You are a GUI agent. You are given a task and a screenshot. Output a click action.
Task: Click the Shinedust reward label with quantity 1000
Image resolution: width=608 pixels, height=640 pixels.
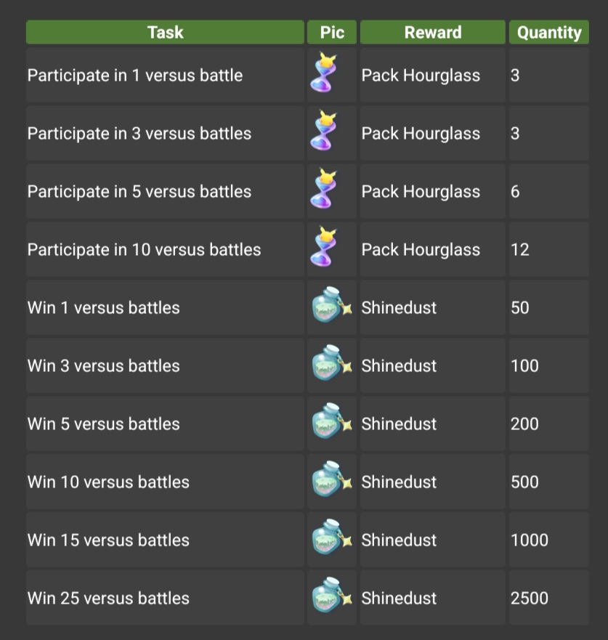tap(399, 540)
